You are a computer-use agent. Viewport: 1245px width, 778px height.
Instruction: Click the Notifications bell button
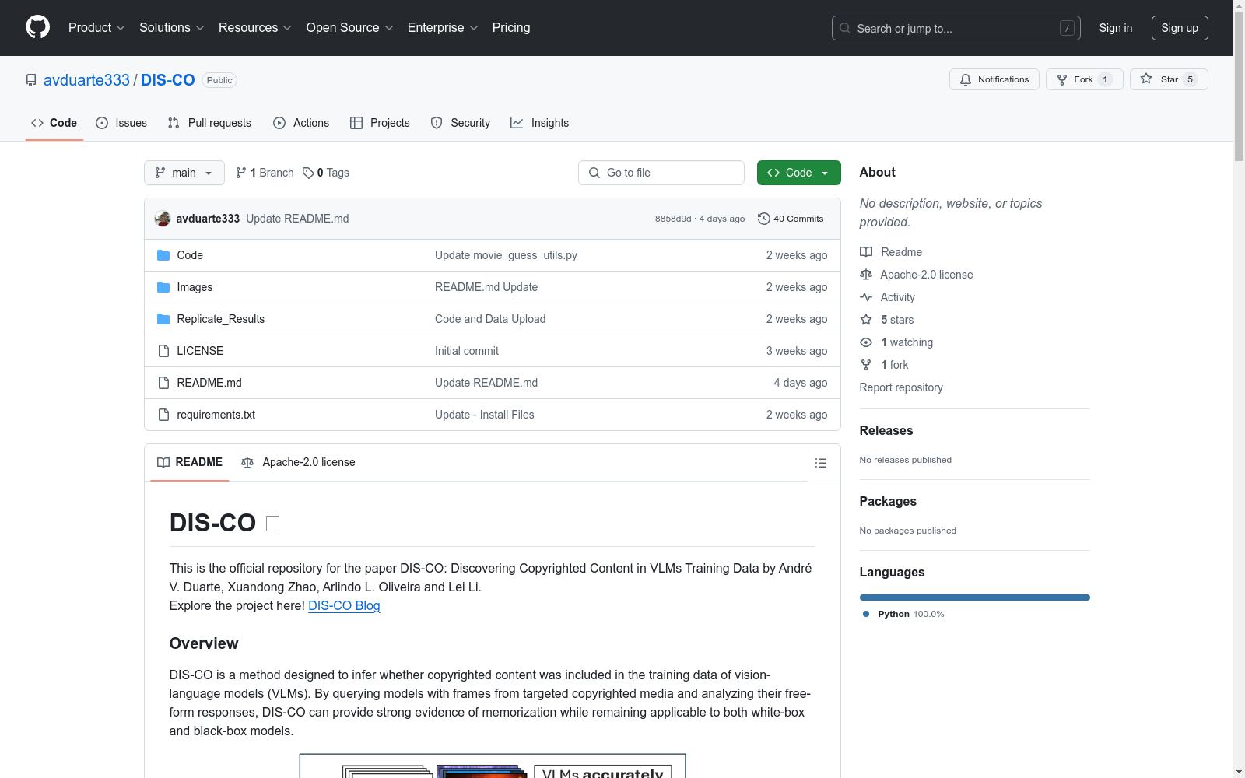pos(994,79)
